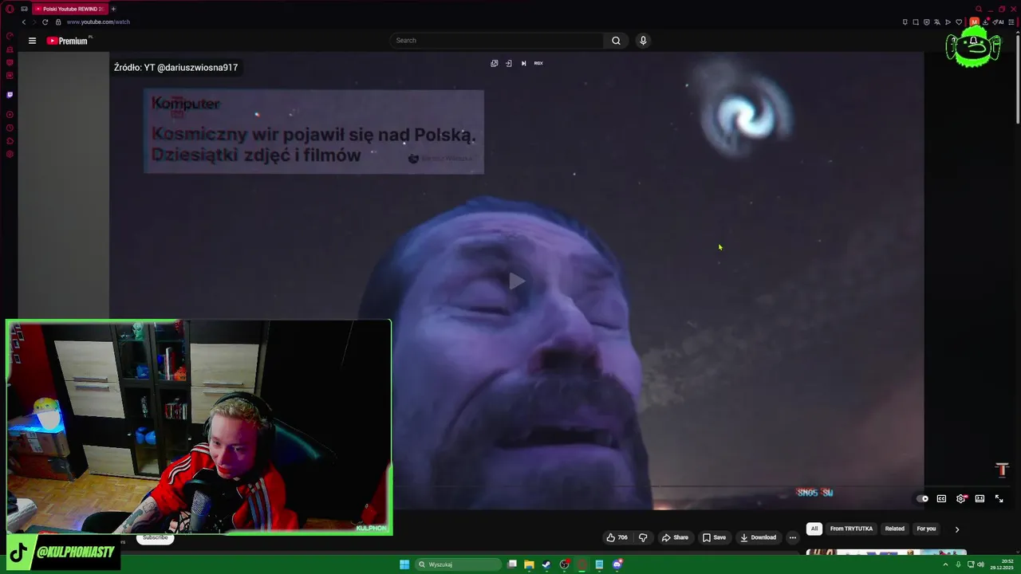Open Steam from the taskbar
This screenshot has height=574, width=1021.
(546, 564)
